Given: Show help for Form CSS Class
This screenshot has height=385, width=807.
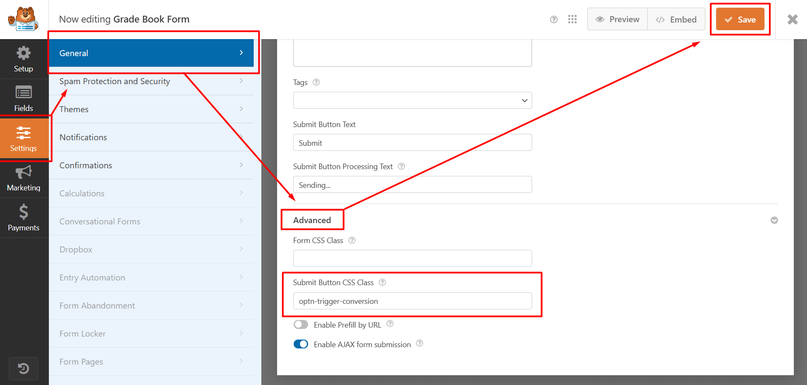Looking at the screenshot, I should pos(352,240).
